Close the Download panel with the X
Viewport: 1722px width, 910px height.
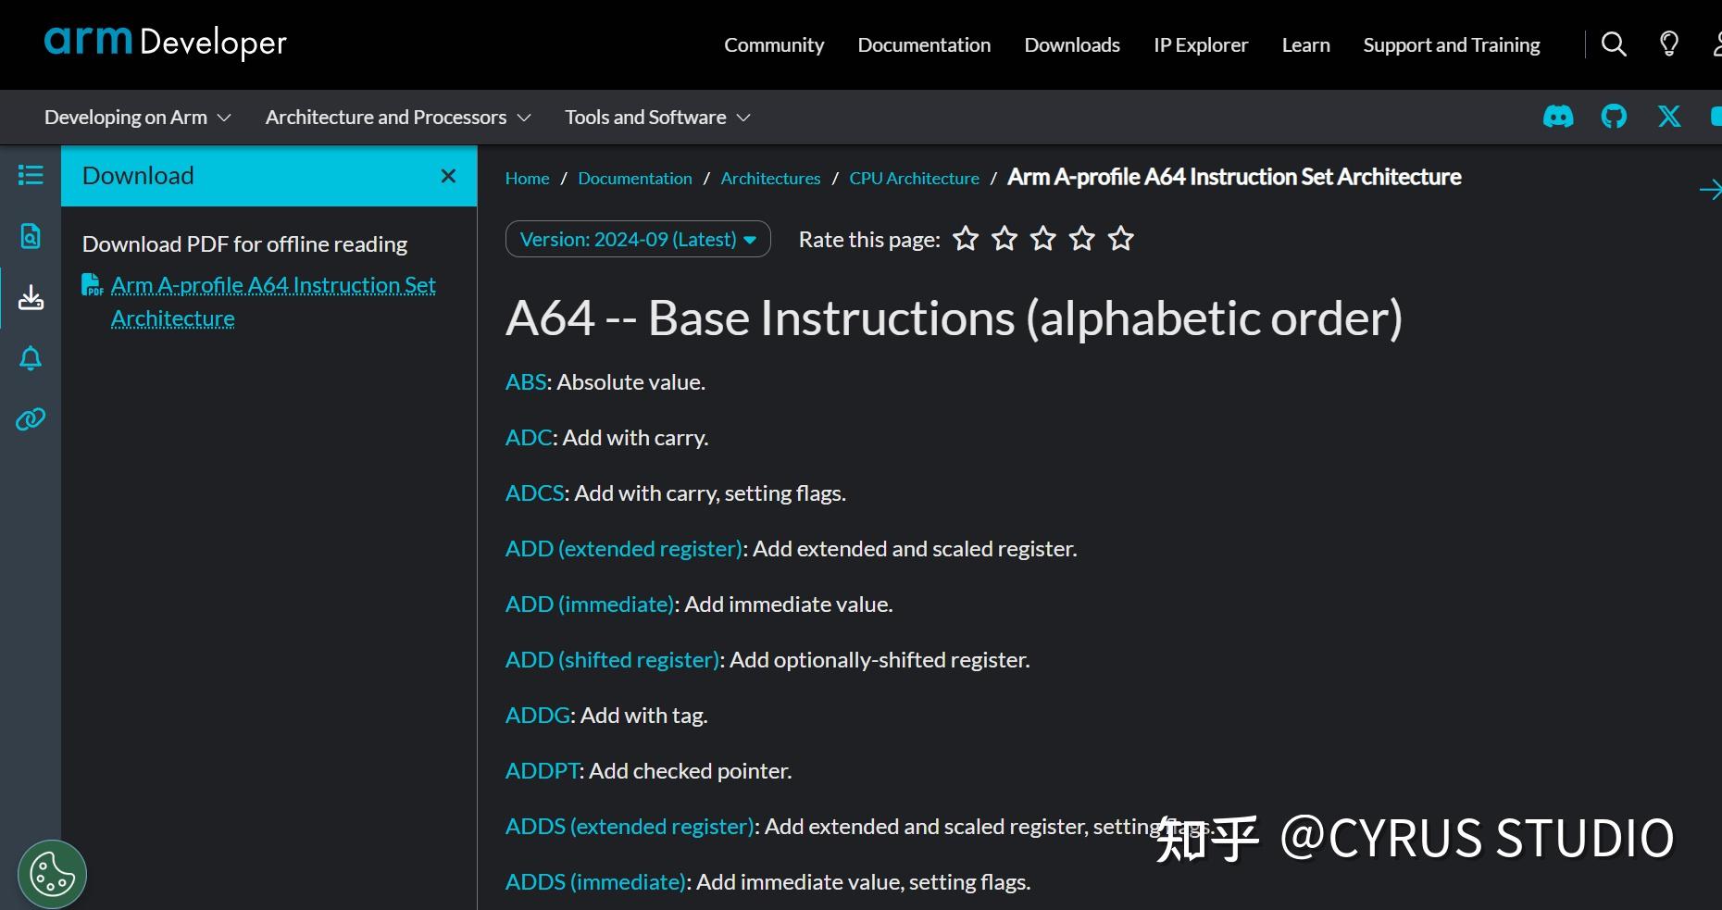tap(448, 175)
